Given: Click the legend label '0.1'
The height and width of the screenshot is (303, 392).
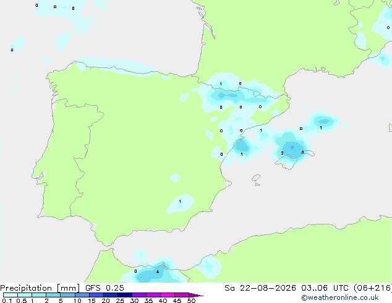Looking at the screenshot, I should coord(7,301).
